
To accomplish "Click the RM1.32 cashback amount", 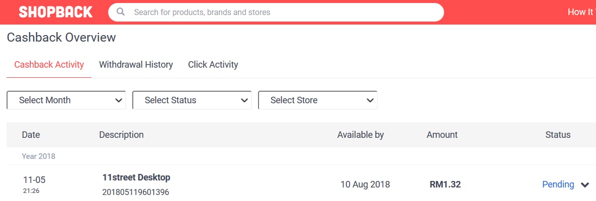I will point(445,184).
